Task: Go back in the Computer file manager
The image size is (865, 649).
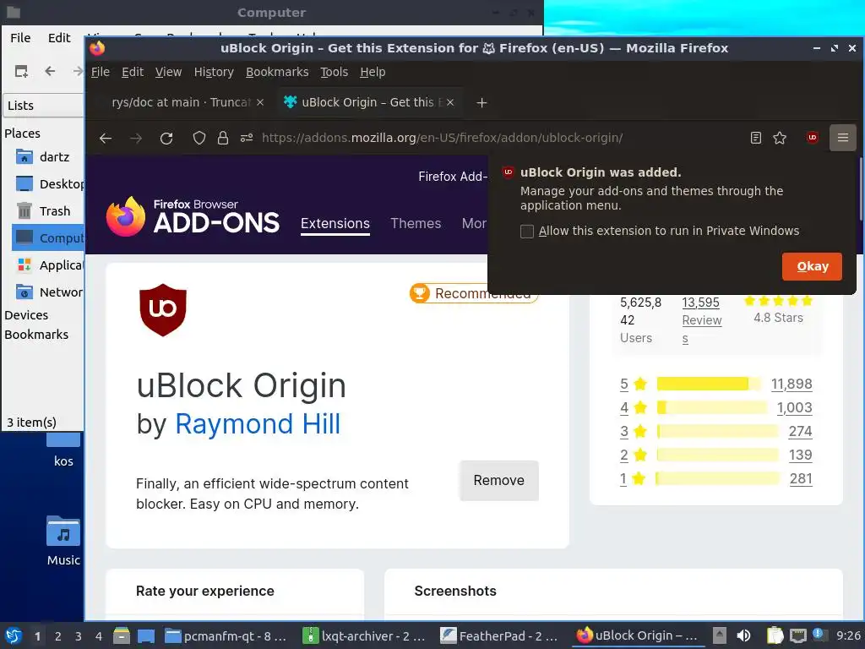Action: point(50,71)
